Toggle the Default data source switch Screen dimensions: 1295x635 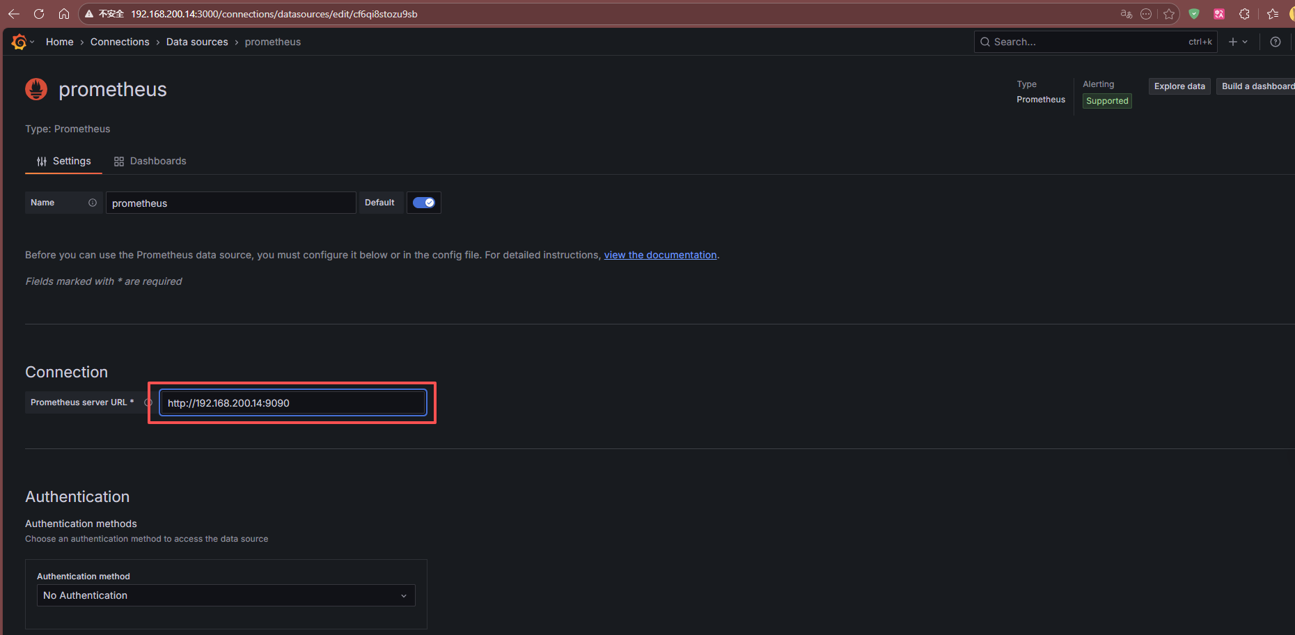[x=423, y=203]
